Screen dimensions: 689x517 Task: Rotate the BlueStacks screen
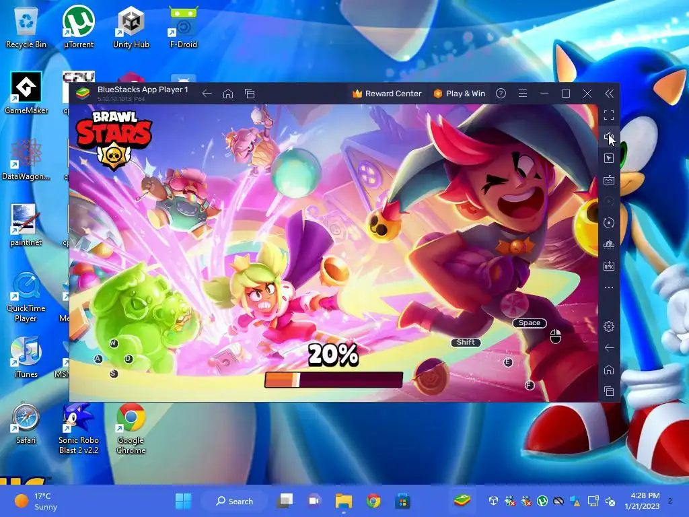(608, 223)
